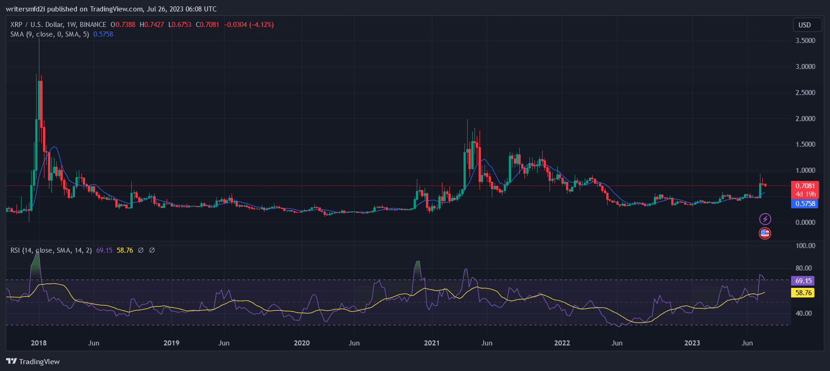Click the blue 0.5758 SMA price label
The image size is (830, 371).
(x=804, y=204)
